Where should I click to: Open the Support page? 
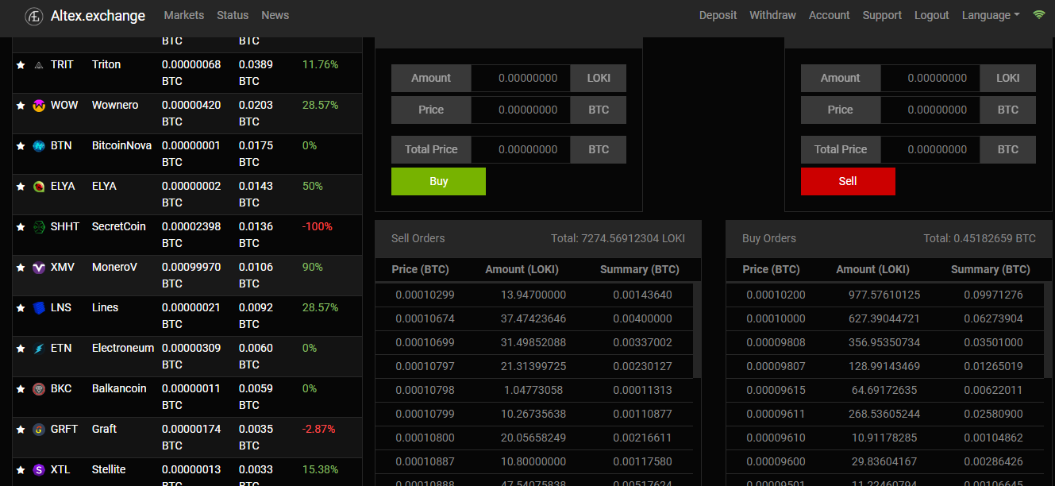[882, 15]
